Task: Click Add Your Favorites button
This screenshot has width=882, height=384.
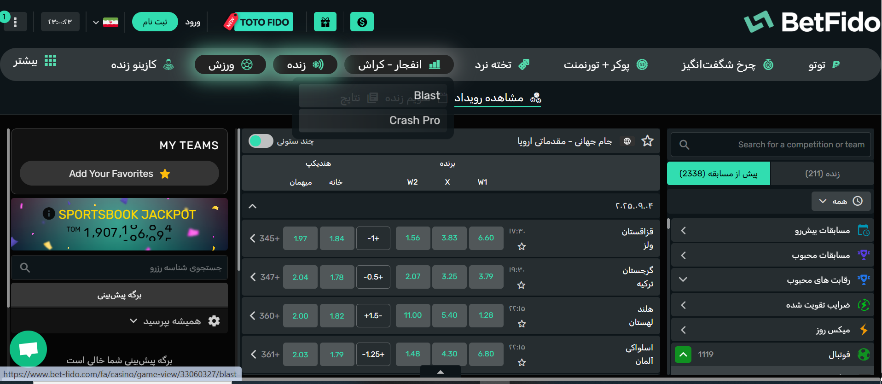Action: pyautogui.click(x=119, y=174)
